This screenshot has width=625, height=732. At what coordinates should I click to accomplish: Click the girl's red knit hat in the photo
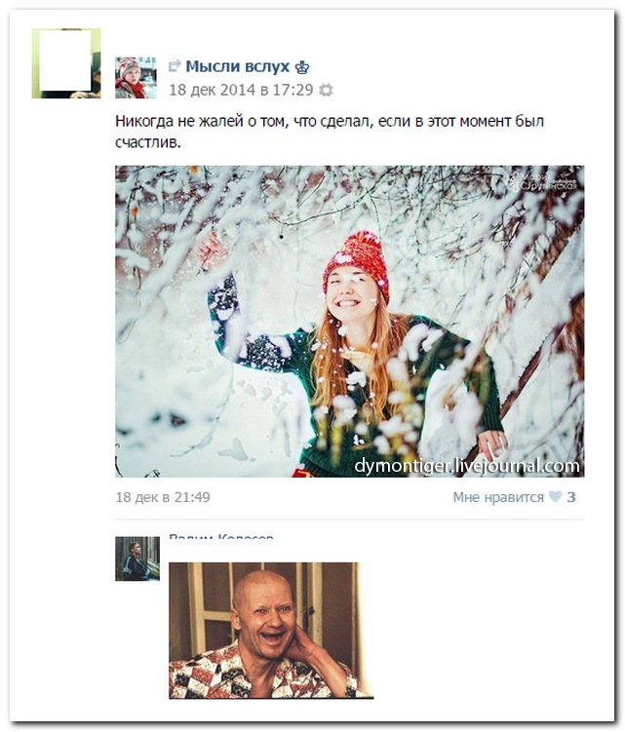[x=358, y=259]
